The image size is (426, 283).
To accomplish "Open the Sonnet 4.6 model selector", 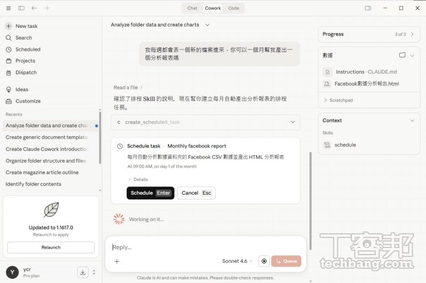I will (237, 261).
